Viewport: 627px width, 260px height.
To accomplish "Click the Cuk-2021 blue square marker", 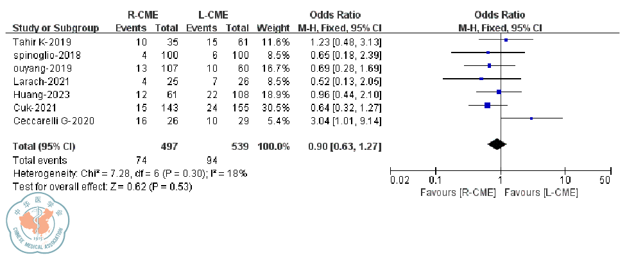I will (487, 105).
